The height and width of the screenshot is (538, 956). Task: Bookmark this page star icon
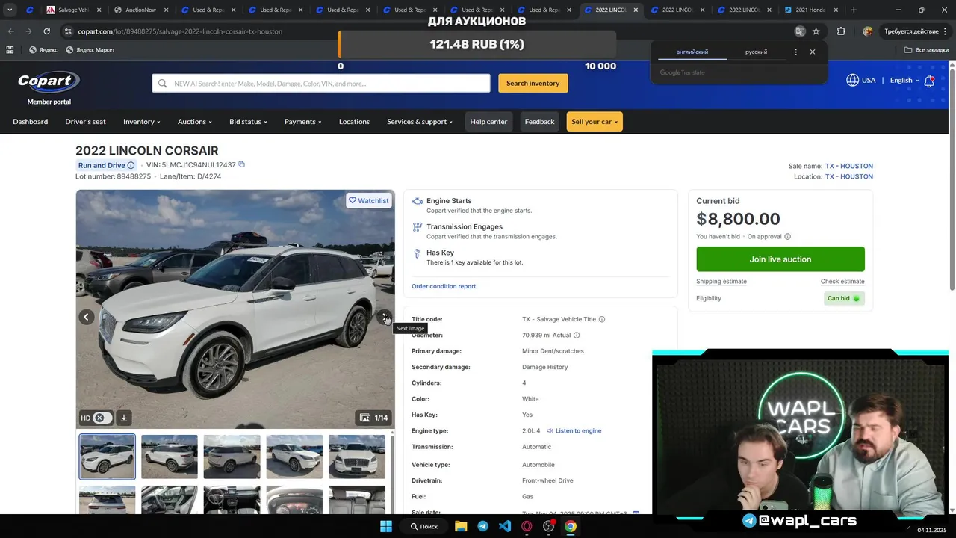[816, 31]
